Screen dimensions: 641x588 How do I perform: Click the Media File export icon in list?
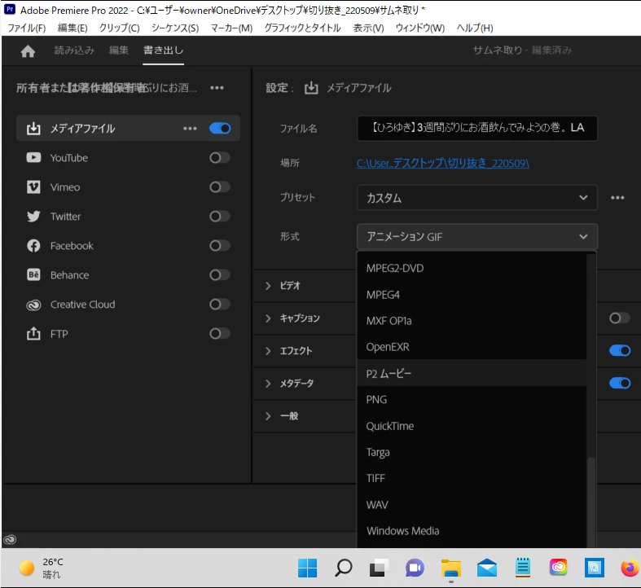(33, 129)
